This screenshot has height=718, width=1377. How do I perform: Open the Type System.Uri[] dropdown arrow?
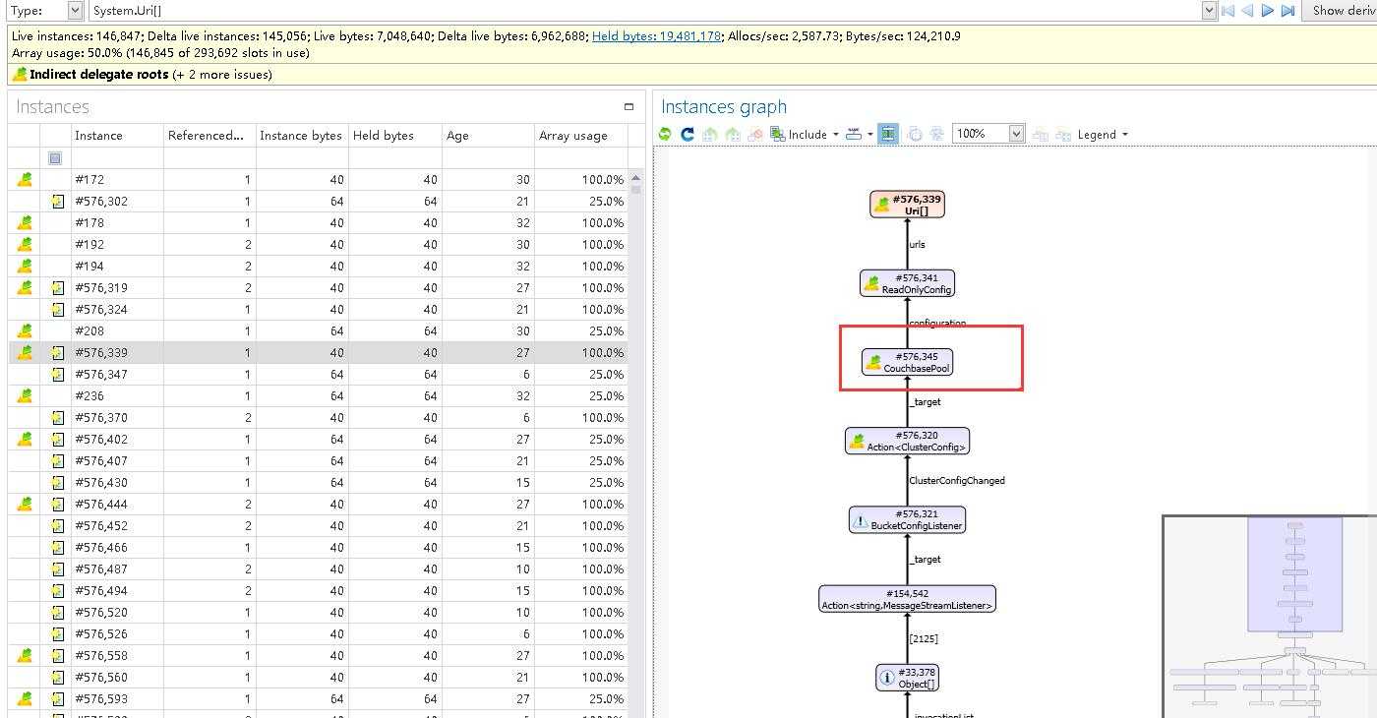(1210, 10)
